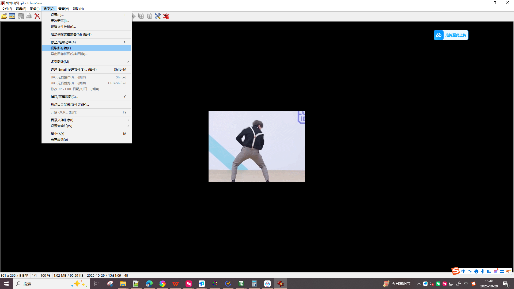
Task: Click the next page down-arrow icon
Action: 149,16
